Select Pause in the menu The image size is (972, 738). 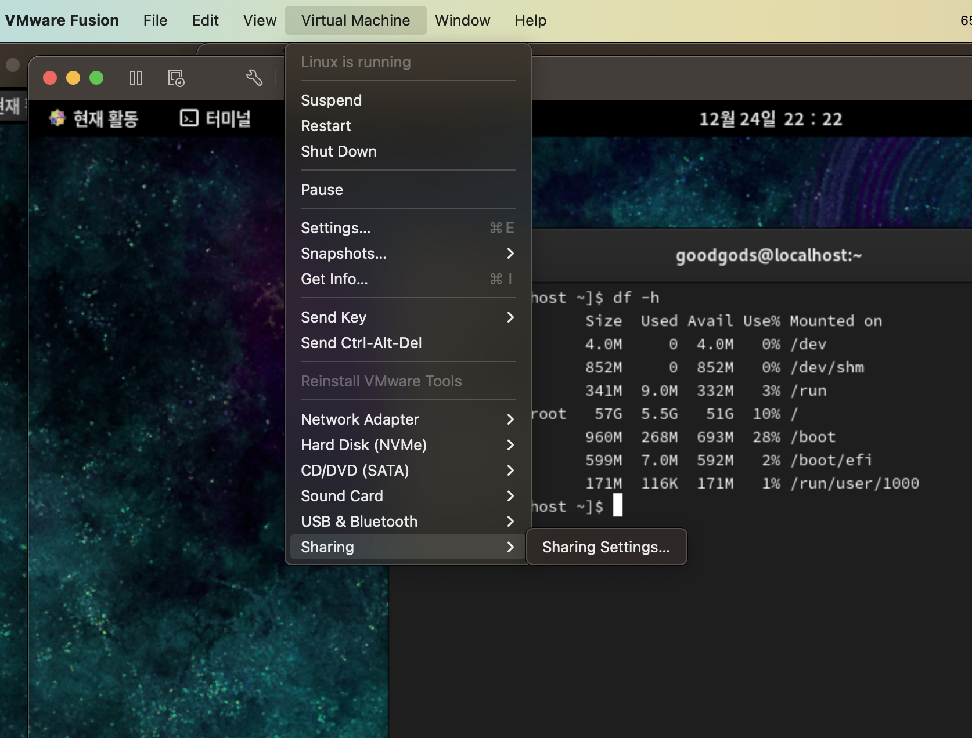point(408,190)
